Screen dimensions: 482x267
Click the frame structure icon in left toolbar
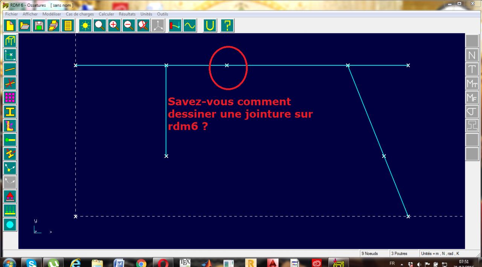pyautogui.click(x=10, y=41)
